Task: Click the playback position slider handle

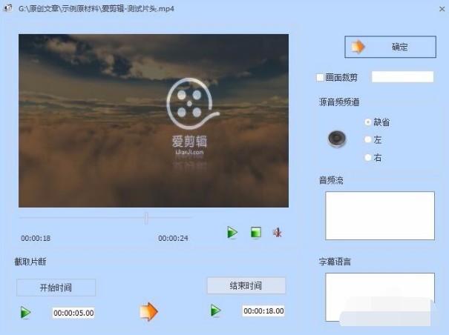Action: (146, 218)
